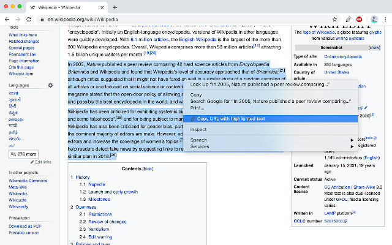
Task: Bookmark this page with the star icon
Action: tap(334, 19)
